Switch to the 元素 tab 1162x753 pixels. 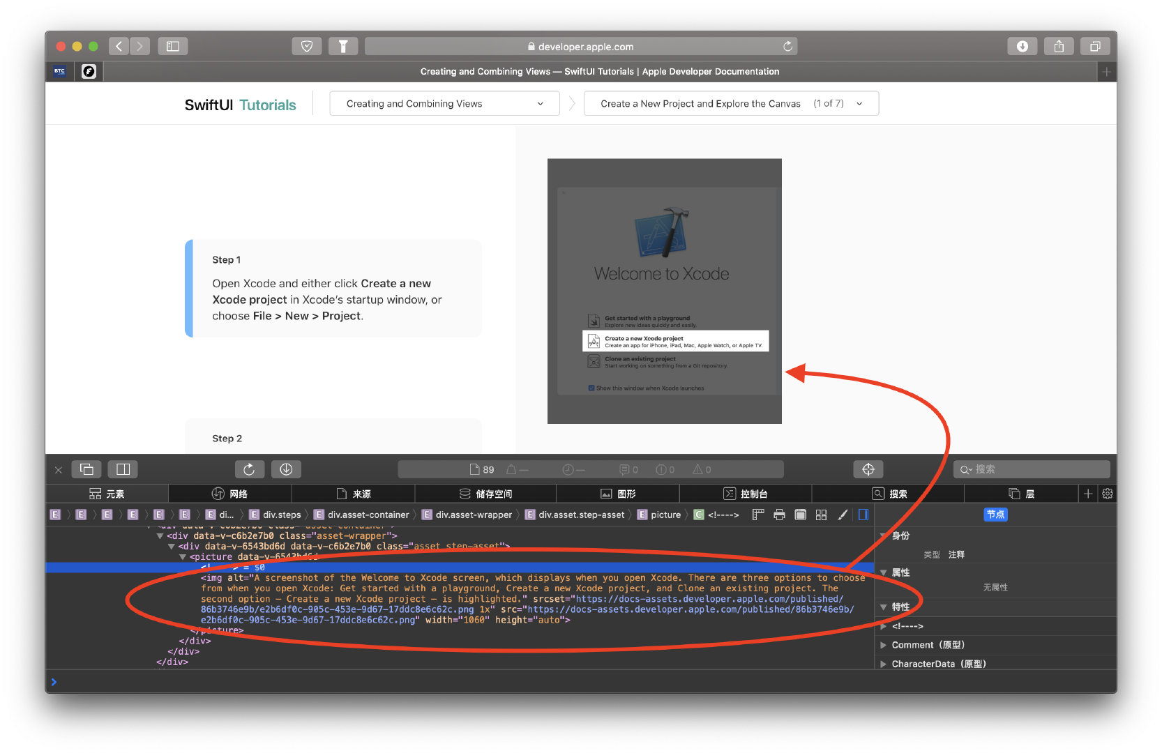[x=107, y=494]
